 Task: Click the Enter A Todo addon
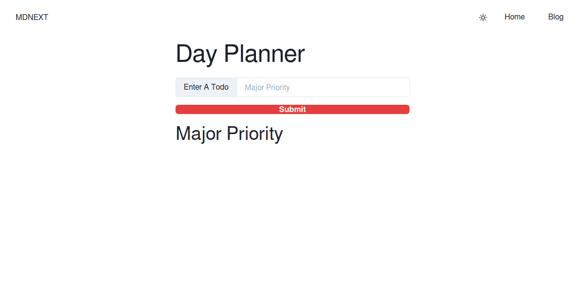[x=206, y=87]
